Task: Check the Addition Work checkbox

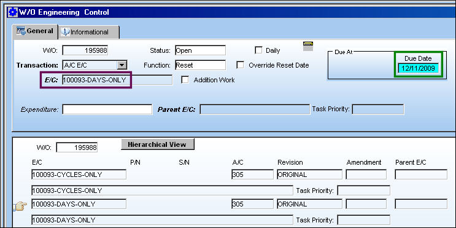Action: pos(185,80)
